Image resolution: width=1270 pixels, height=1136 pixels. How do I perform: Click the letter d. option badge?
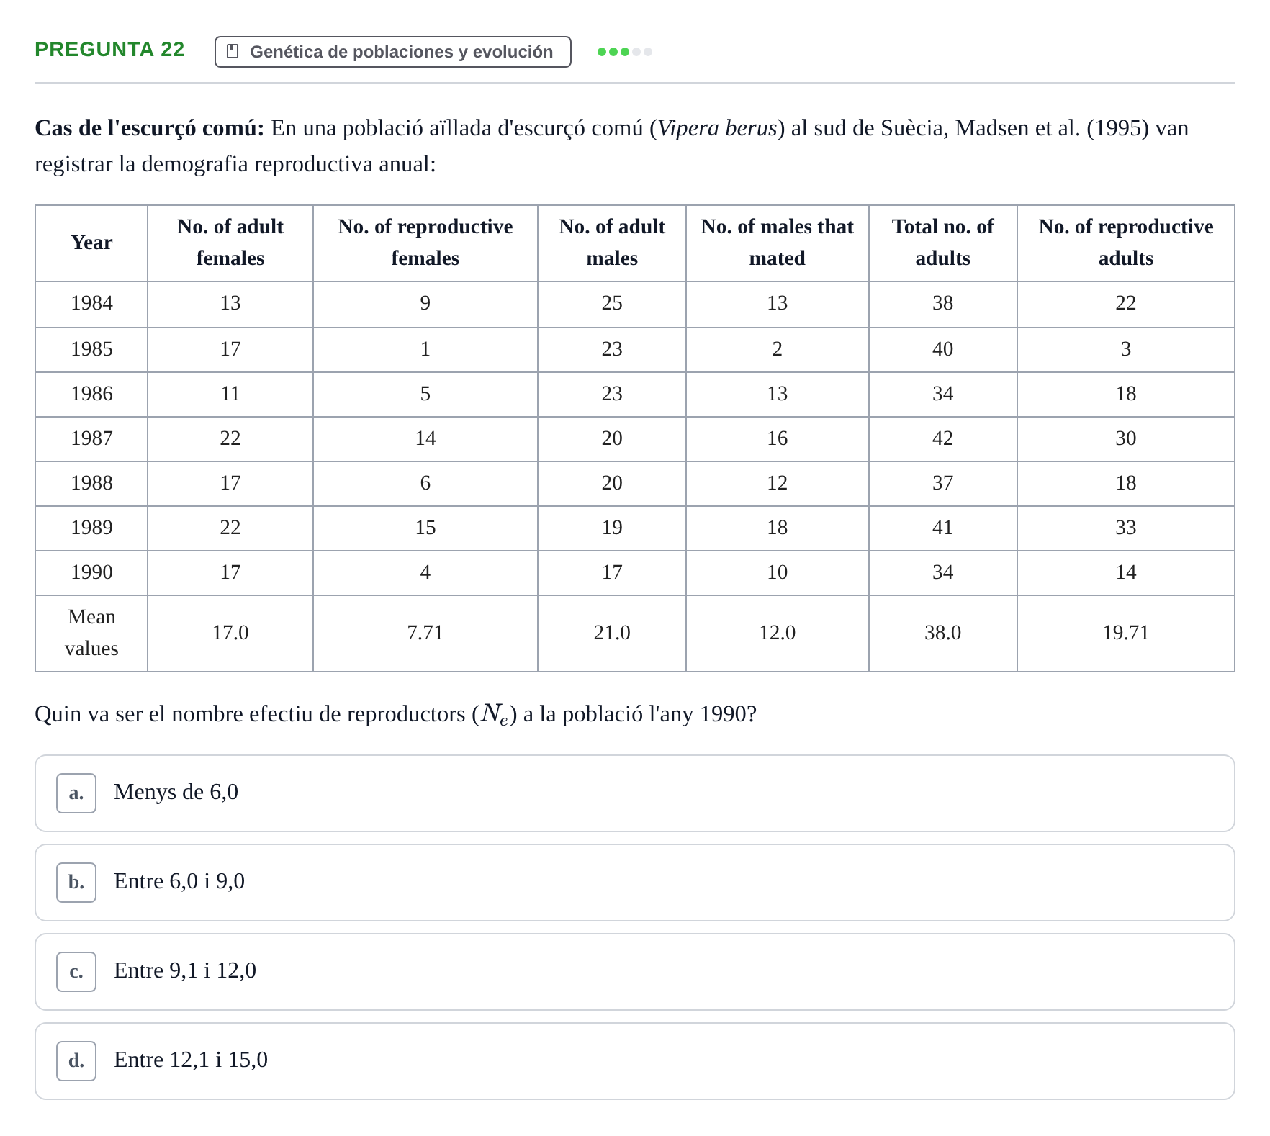tap(76, 1061)
